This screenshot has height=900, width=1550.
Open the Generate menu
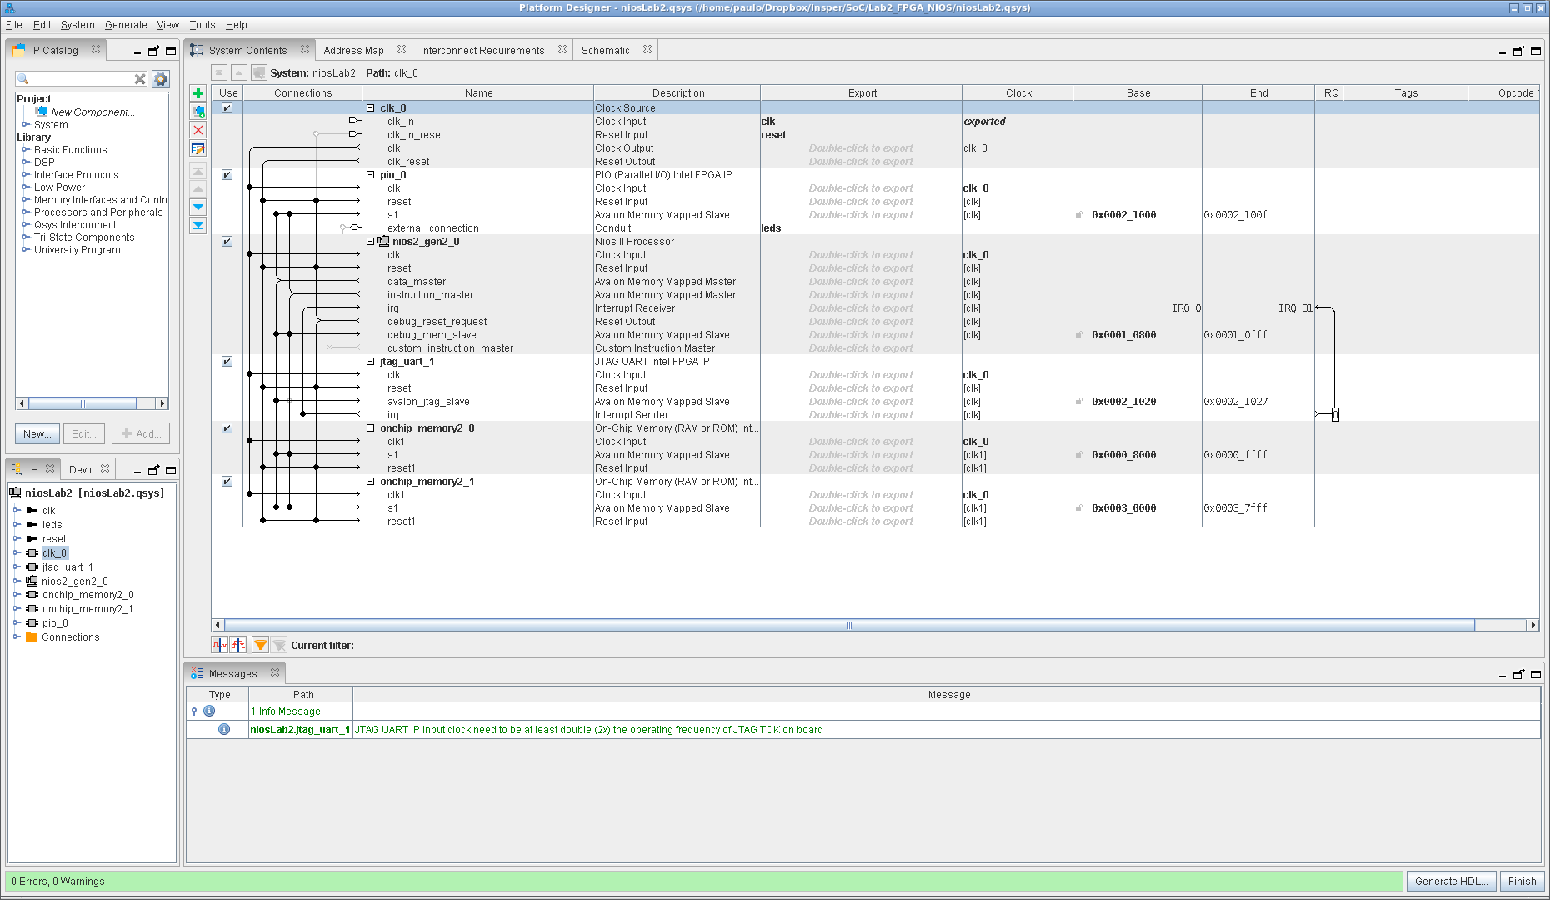click(x=126, y=25)
